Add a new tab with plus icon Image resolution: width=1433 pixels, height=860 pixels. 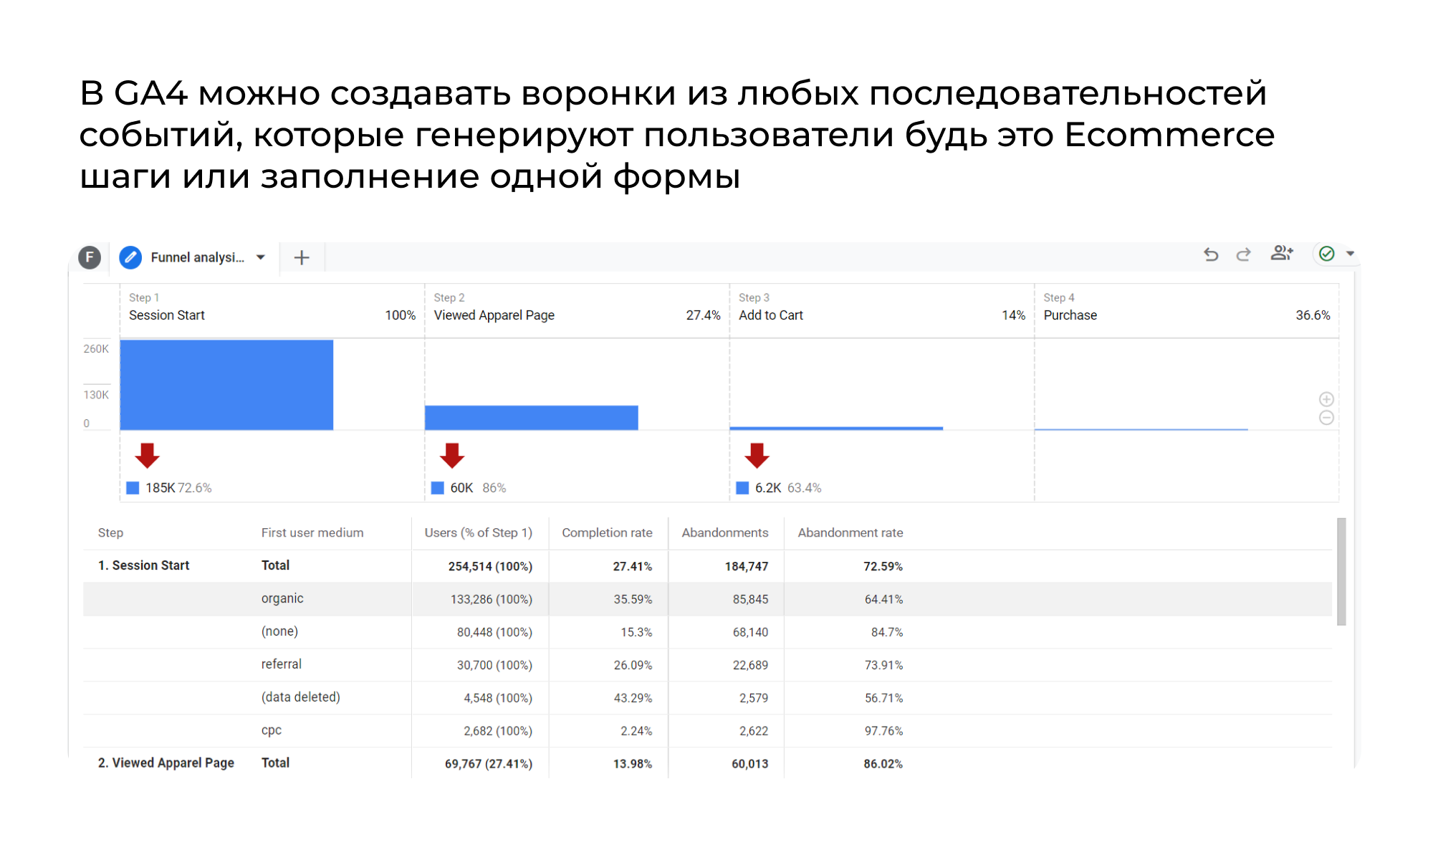pos(302,257)
